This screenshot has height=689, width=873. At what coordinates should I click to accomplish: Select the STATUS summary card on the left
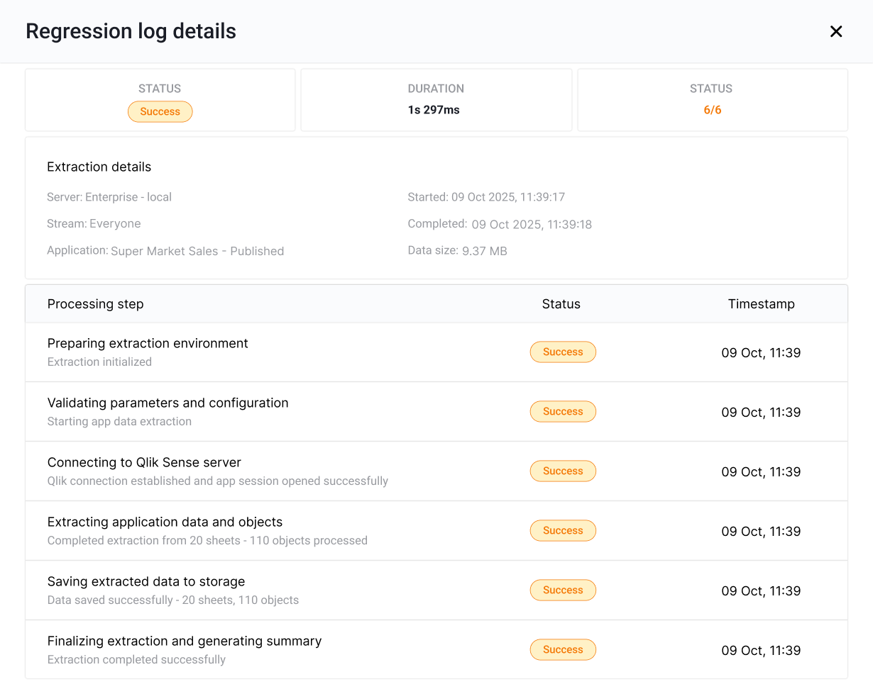coord(160,99)
